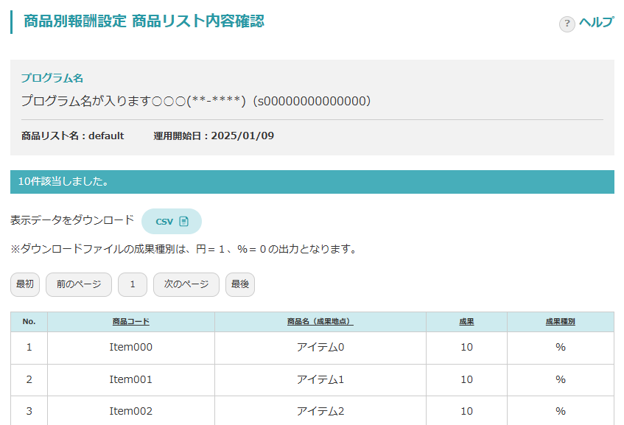Click the file icon inside the CSV button
The width and height of the screenshot is (624, 425).
click(184, 221)
